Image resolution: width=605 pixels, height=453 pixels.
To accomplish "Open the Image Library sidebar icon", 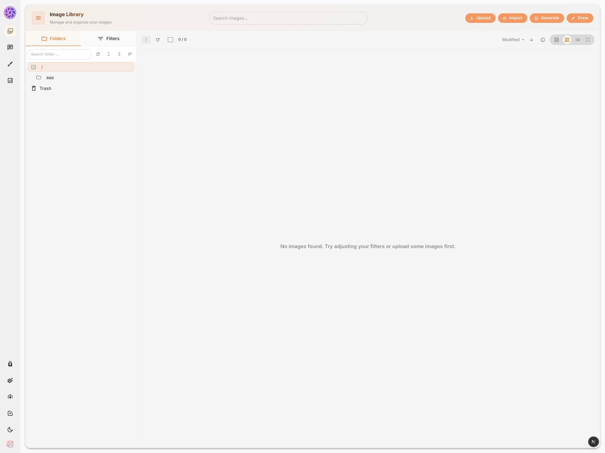I will pyautogui.click(x=10, y=31).
